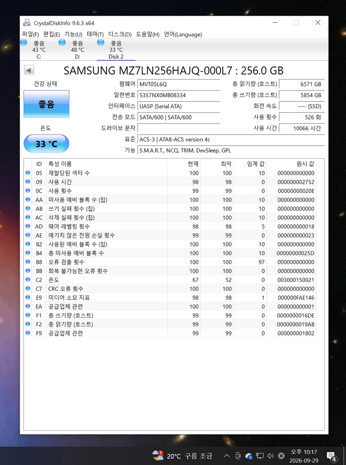
Task: Click the transfer mode field SATA/600
Action: point(179,117)
